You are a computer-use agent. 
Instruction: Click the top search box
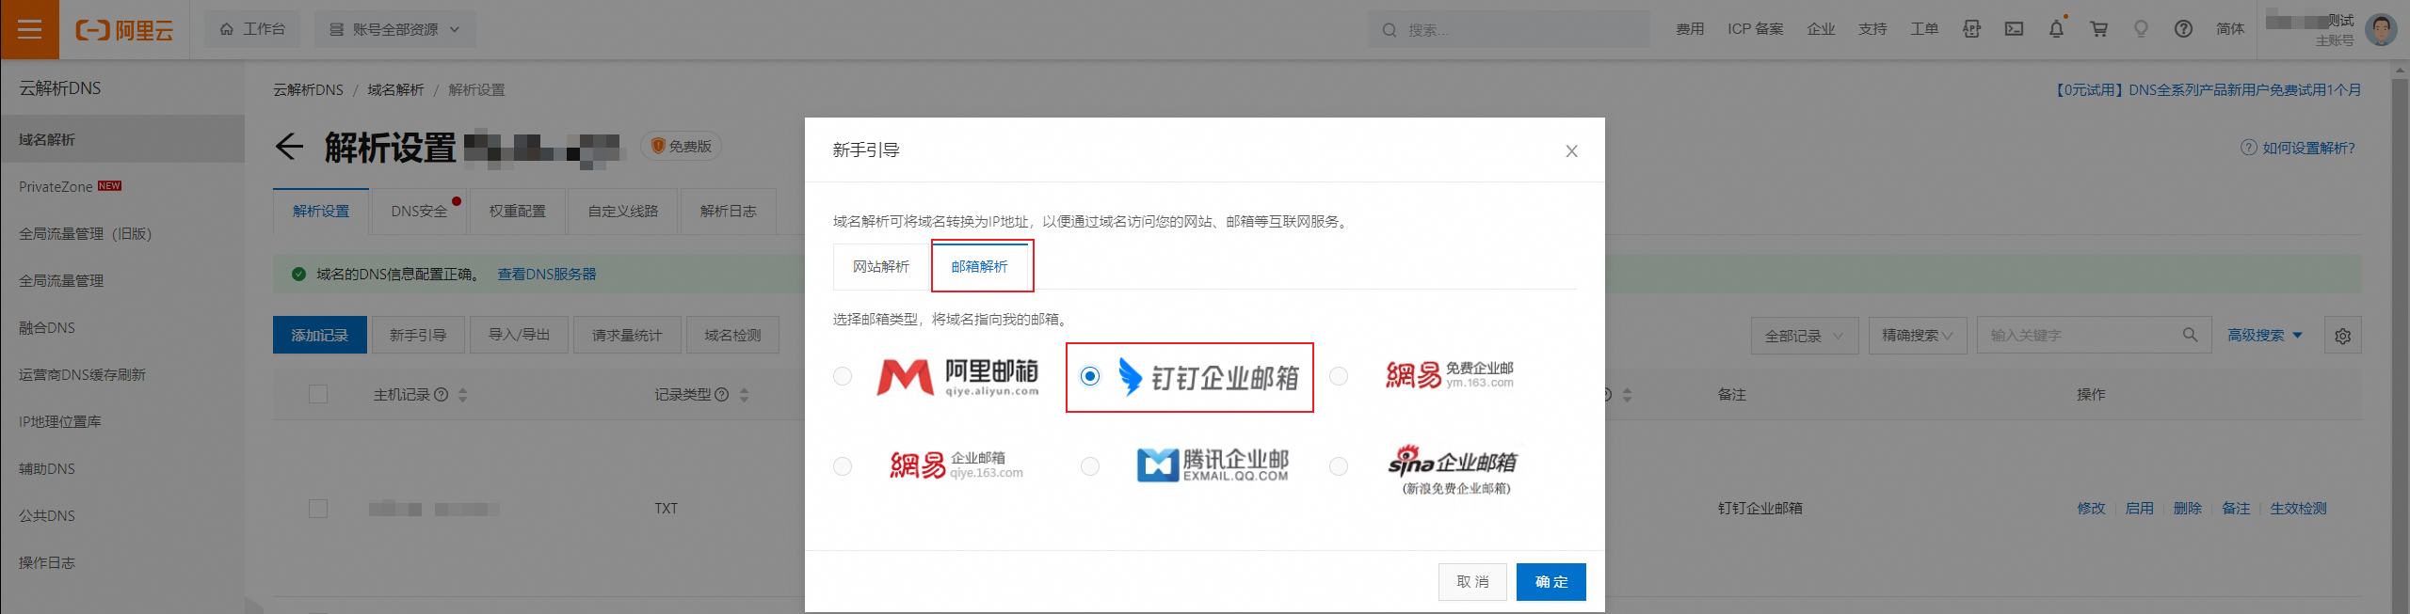click(x=1509, y=30)
